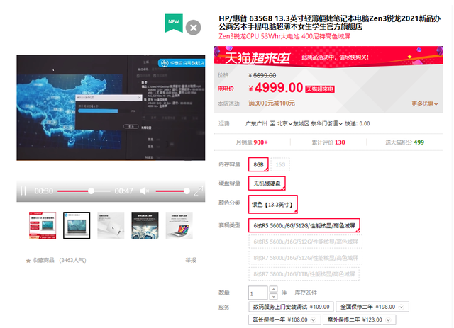Close the product video overlay

pyautogui.click(x=193, y=28)
